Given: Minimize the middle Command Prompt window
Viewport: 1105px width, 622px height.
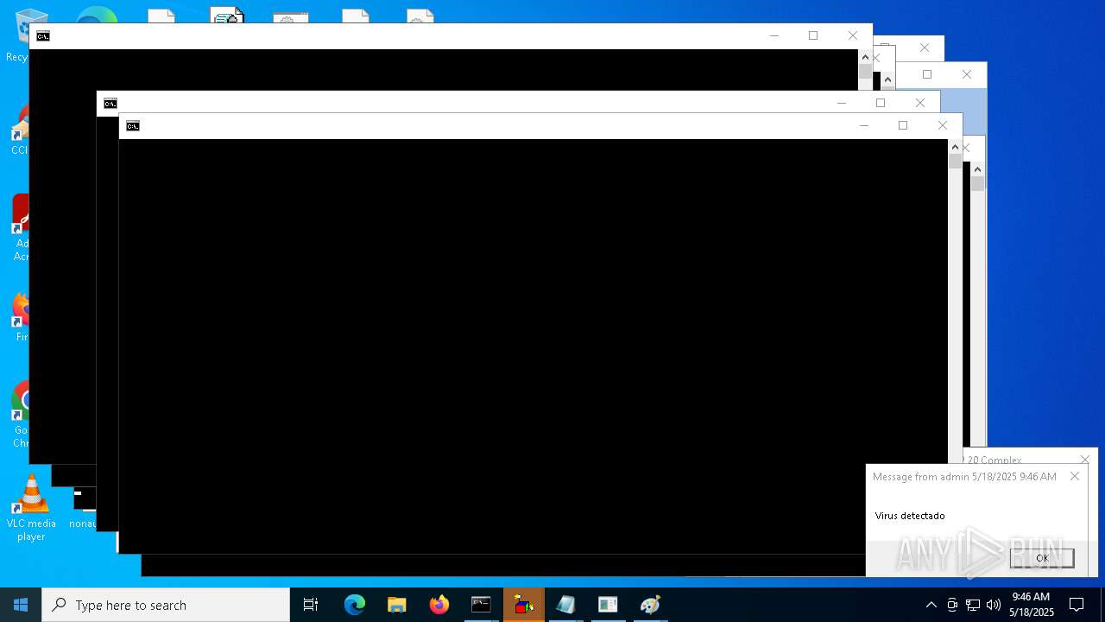Looking at the screenshot, I should pyautogui.click(x=841, y=103).
